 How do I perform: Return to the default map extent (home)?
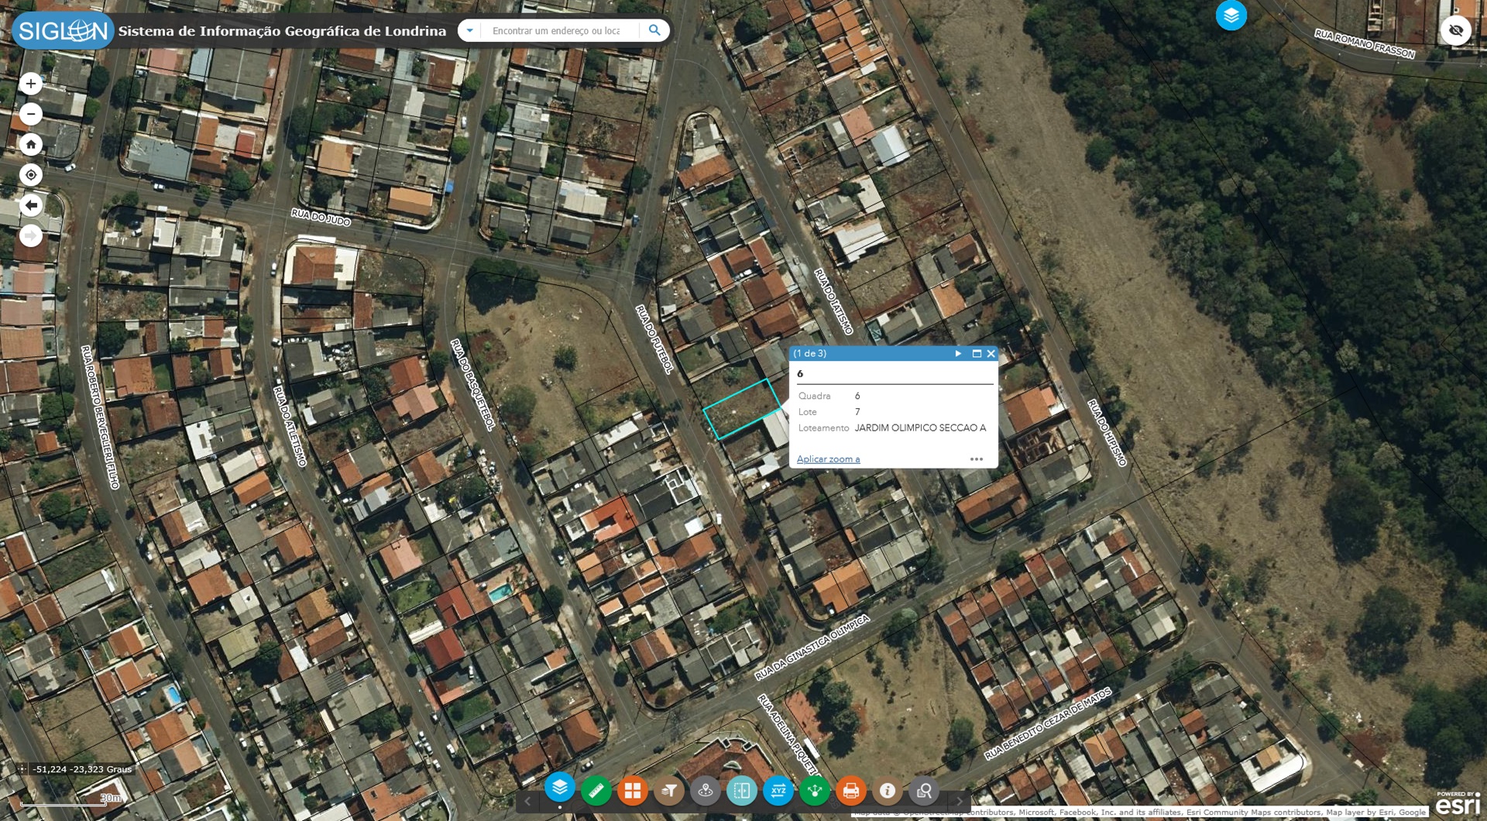(x=31, y=144)
